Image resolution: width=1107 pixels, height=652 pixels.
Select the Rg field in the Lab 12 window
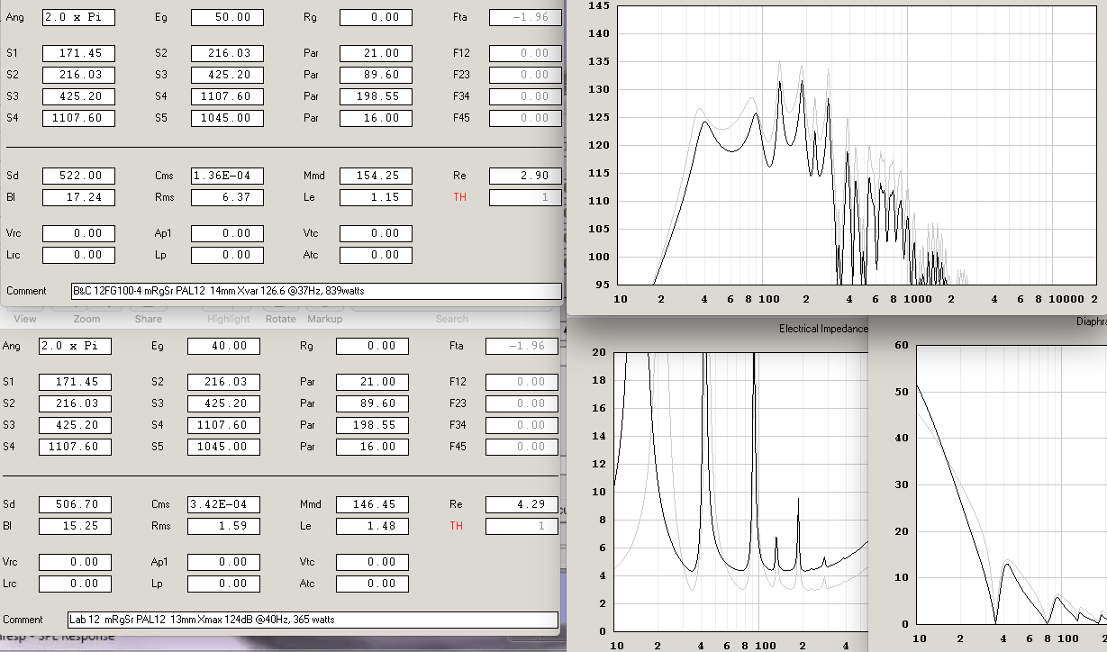pyautogui.click(x=372, y=346)
